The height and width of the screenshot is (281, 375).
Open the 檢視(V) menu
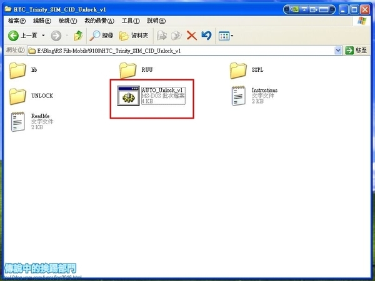click(x=67, y=21)
